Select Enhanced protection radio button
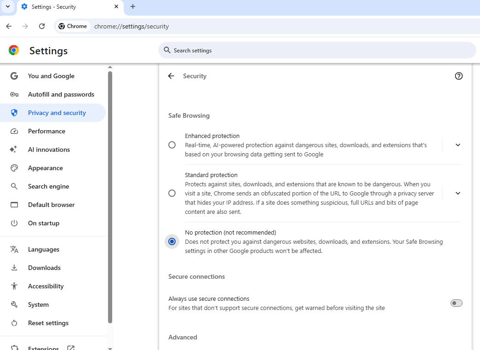Viewport: 480px width, 350px height. pyautogui.click(x=172, y=145)
